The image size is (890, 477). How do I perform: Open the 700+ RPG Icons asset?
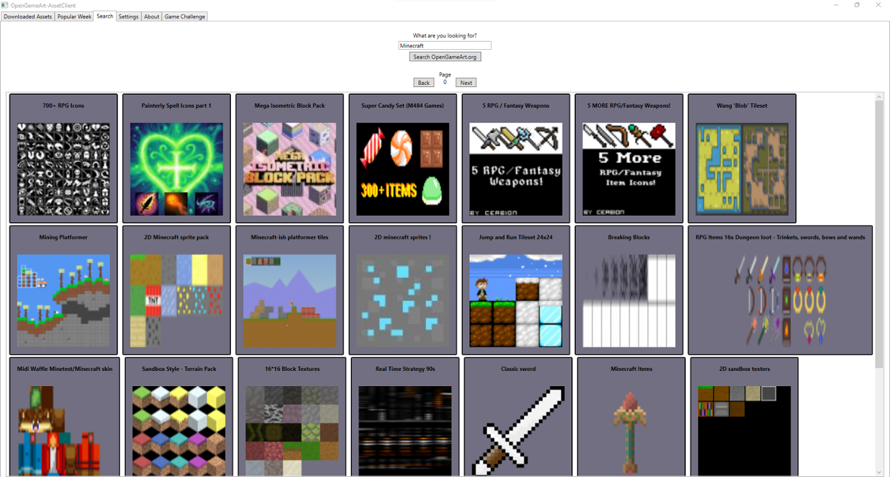(x=63, y=158)
